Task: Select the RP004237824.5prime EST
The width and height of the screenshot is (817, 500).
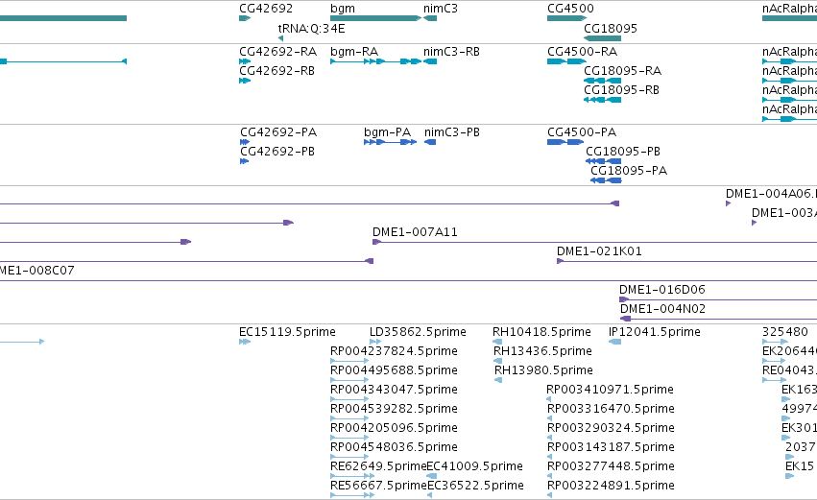Action: point(349,361)
